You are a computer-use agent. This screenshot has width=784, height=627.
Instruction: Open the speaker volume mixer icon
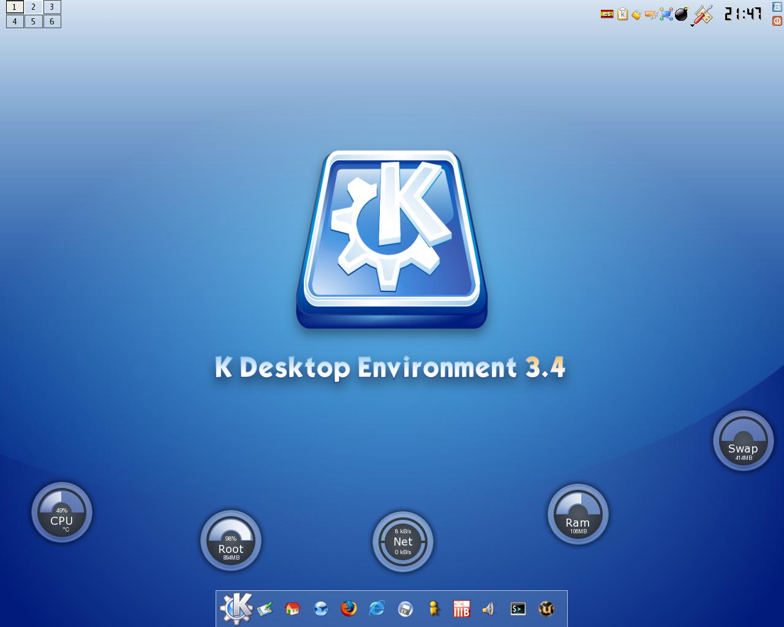tap(489, 609)
